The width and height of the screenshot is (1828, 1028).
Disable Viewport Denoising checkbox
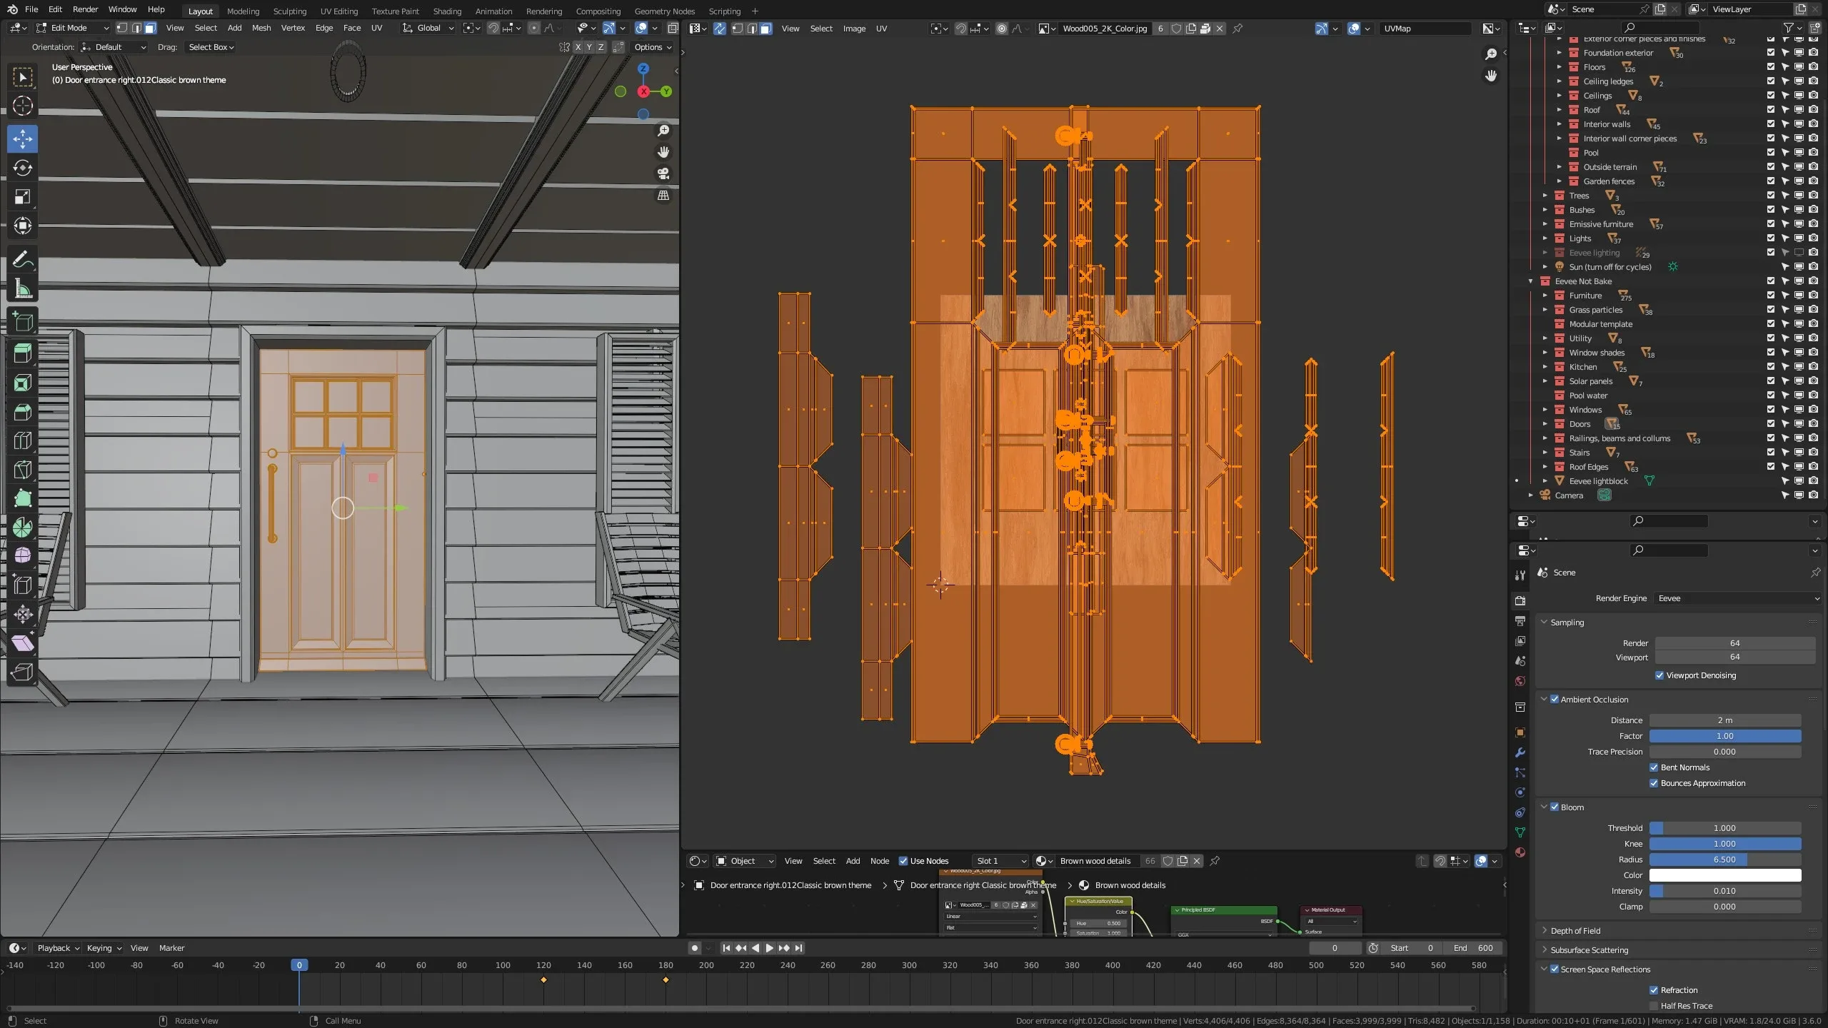point(1659,675)
